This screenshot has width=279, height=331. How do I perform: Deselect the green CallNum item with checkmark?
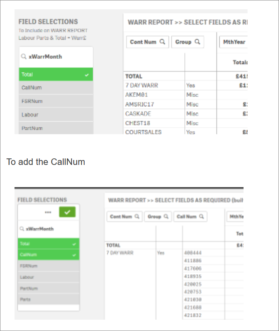pyautogui.click(x=48, y=255)
